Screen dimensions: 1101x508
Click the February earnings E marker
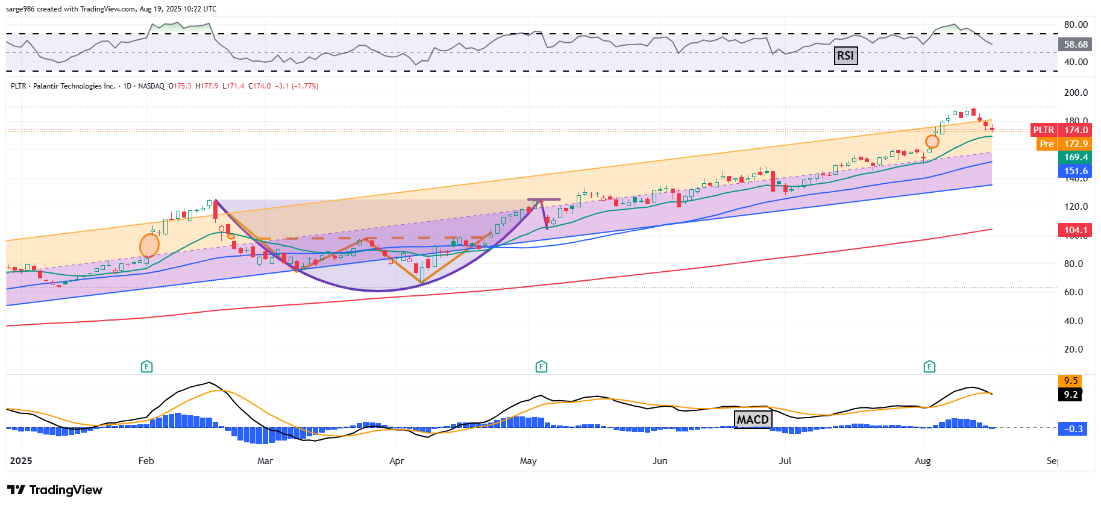[x=146, y=366]
